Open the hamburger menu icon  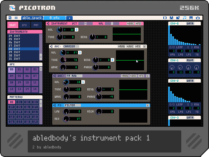coord(16,18)
